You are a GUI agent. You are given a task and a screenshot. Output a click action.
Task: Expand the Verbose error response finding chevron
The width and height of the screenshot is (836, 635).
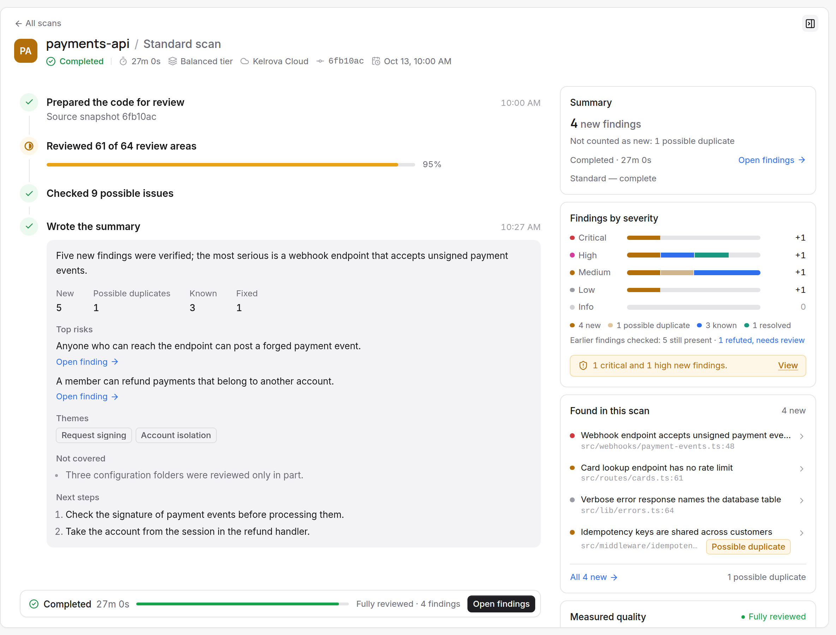[801, 501]
